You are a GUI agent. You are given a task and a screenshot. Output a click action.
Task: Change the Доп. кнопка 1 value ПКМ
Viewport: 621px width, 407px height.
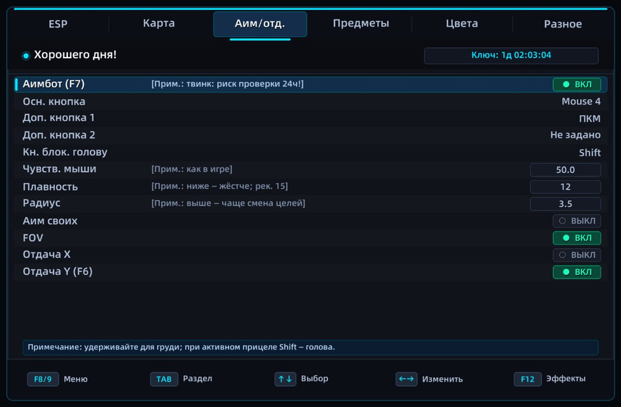click(590, 118)
